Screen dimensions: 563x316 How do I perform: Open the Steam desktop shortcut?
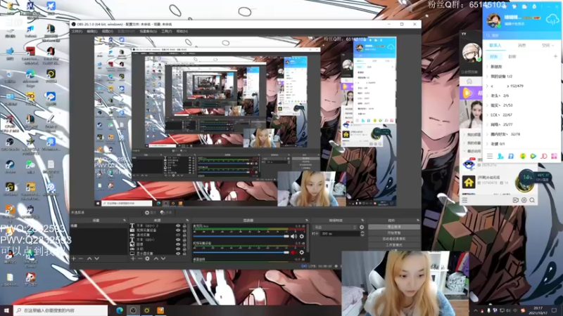pyautogui.click(x=10, y=167)
